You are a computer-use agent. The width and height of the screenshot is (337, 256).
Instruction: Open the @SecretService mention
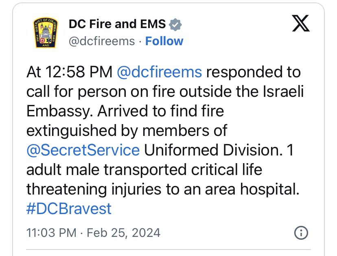point(83,150)
